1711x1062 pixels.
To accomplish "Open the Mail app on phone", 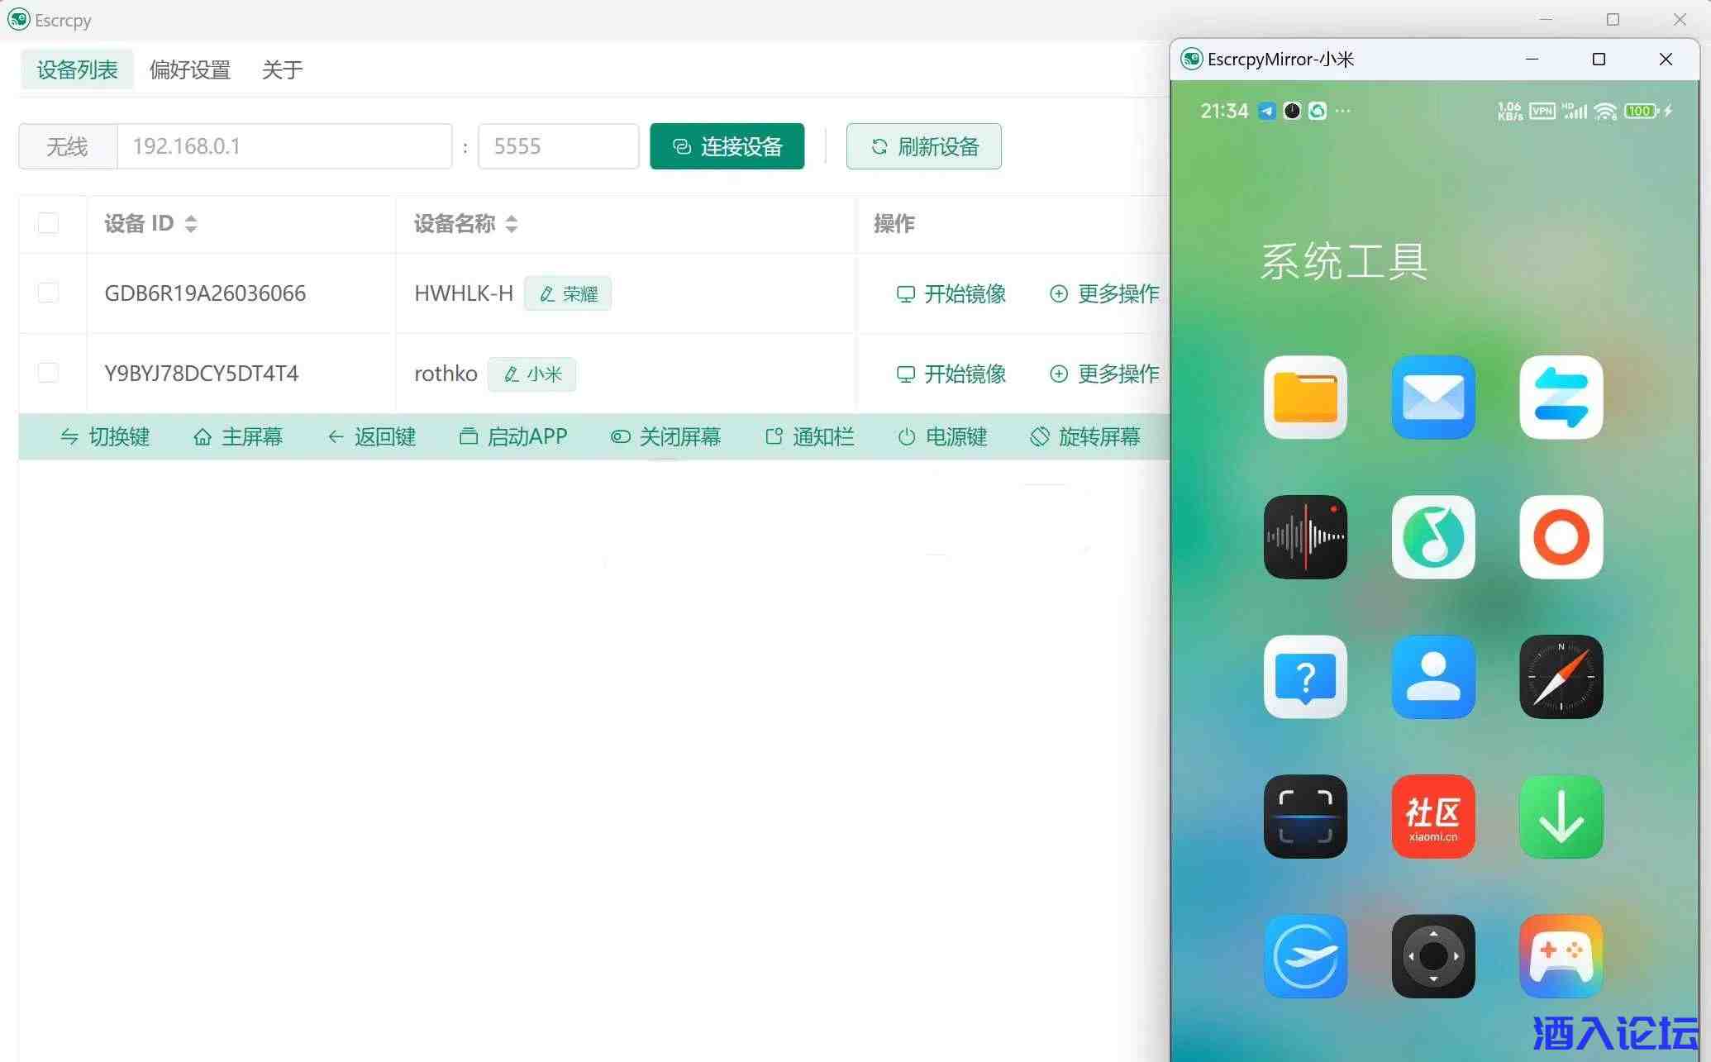I will coord(1432,398).
